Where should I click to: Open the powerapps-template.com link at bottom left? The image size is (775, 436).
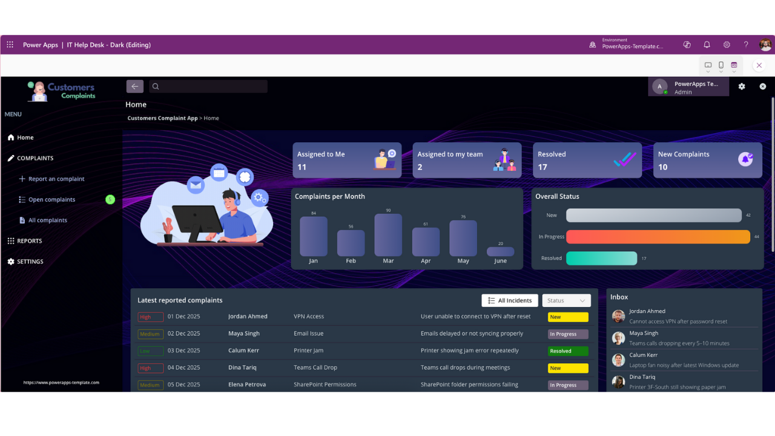pyautogui.click(x=60, y=382)
